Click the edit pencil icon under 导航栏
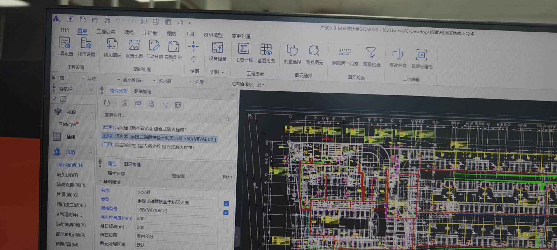 pos(63,99)
